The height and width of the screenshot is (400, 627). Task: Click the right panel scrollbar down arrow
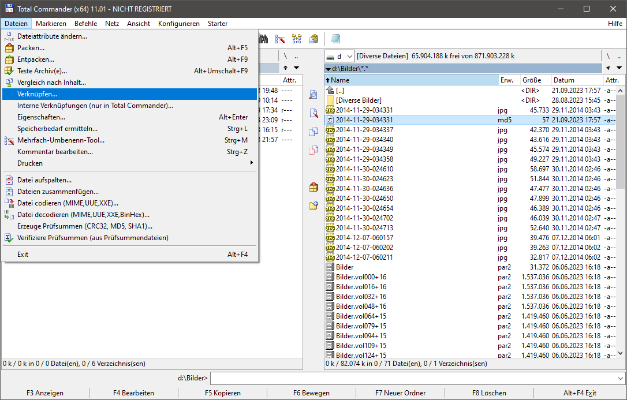pyautogui.click(x=621, y=353)
